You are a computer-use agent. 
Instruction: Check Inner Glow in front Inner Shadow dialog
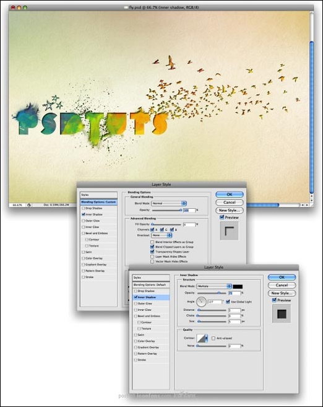point(136,310)
